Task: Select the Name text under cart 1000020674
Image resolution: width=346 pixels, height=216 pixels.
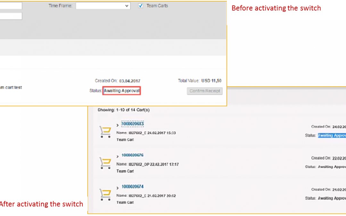Action: click(x=146, y=196)
